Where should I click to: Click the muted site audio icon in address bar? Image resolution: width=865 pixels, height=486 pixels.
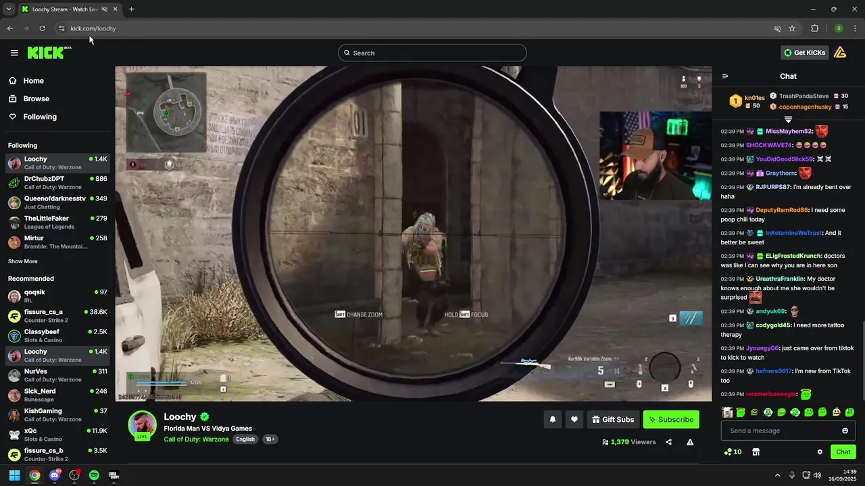(777, 28)
